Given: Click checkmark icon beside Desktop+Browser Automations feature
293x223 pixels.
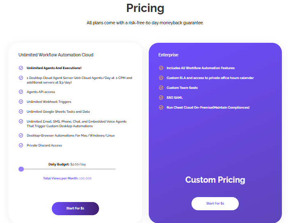Looking at the screenshot, I should click(21, 135).
